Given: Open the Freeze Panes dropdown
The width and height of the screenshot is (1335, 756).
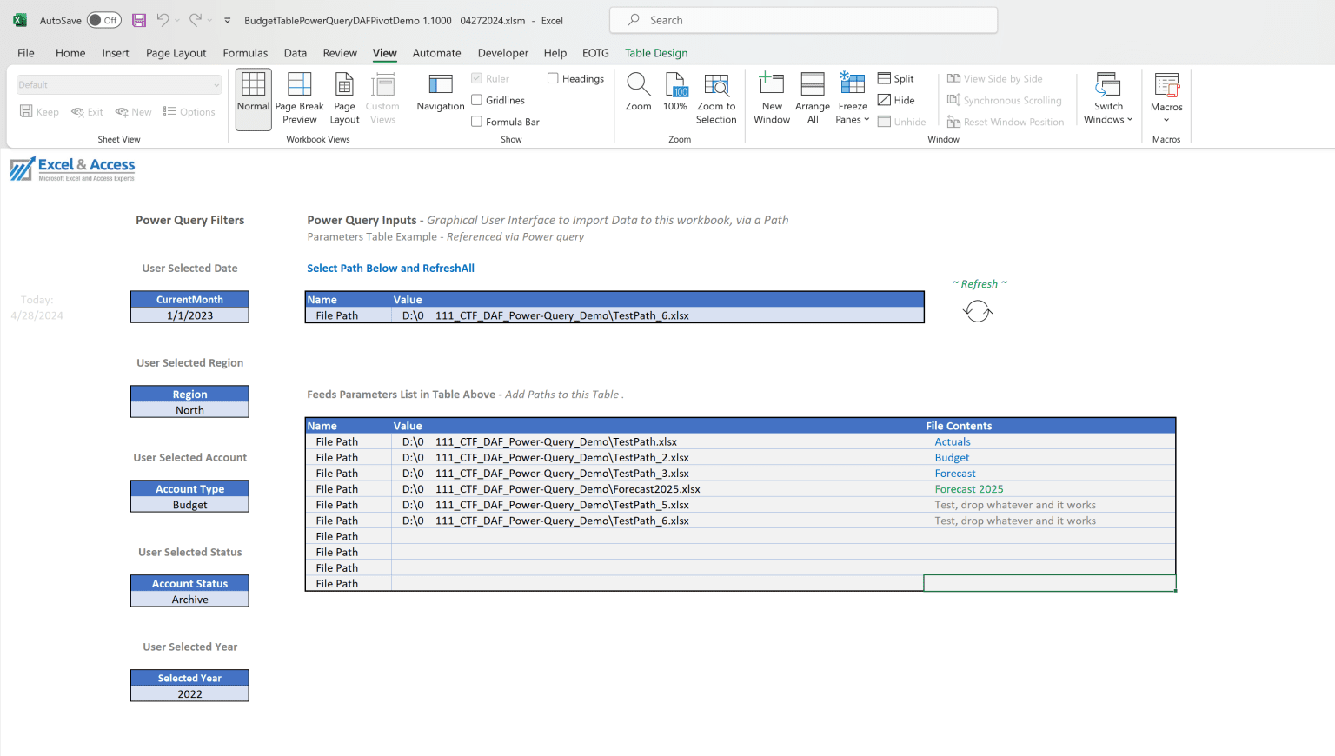Looking at the screenshot, I should 852,97.
